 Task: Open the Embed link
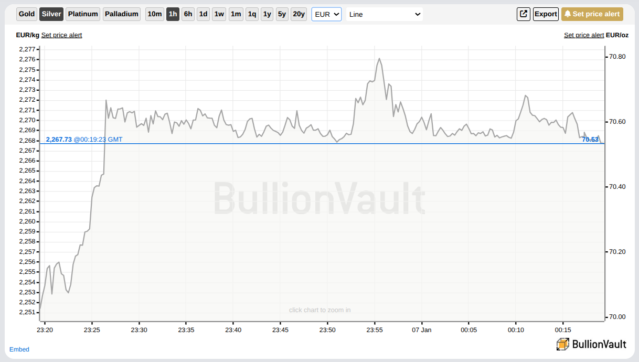(19, 349)
